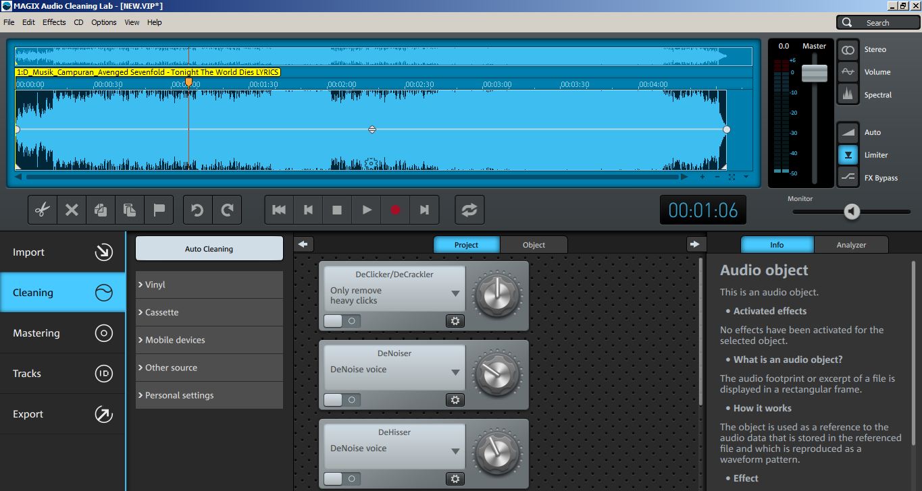
Task: Stop playback
Action: (x=337, y=210)
